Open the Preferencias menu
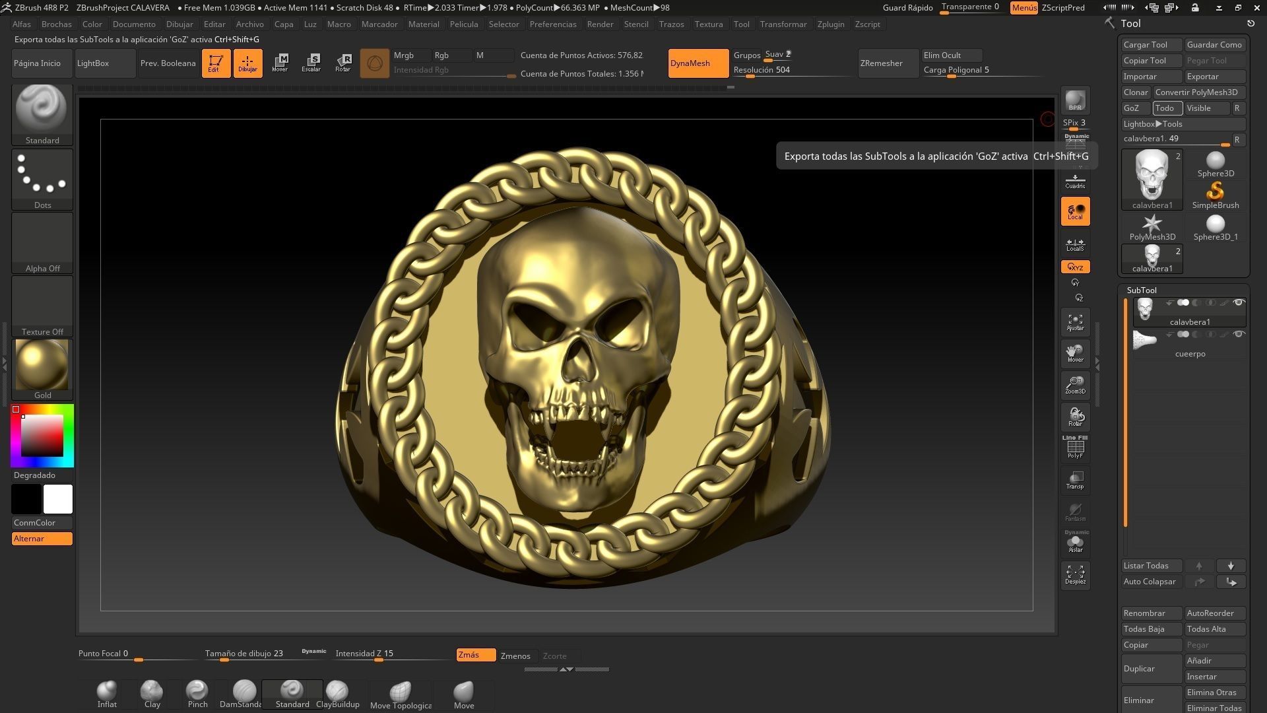The width and height of the screenshot is (1267, 713). click(x=552, y=24)
